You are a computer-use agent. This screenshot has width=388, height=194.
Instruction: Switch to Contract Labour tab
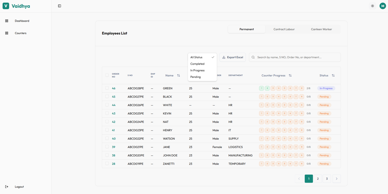(x=284, y=29)
